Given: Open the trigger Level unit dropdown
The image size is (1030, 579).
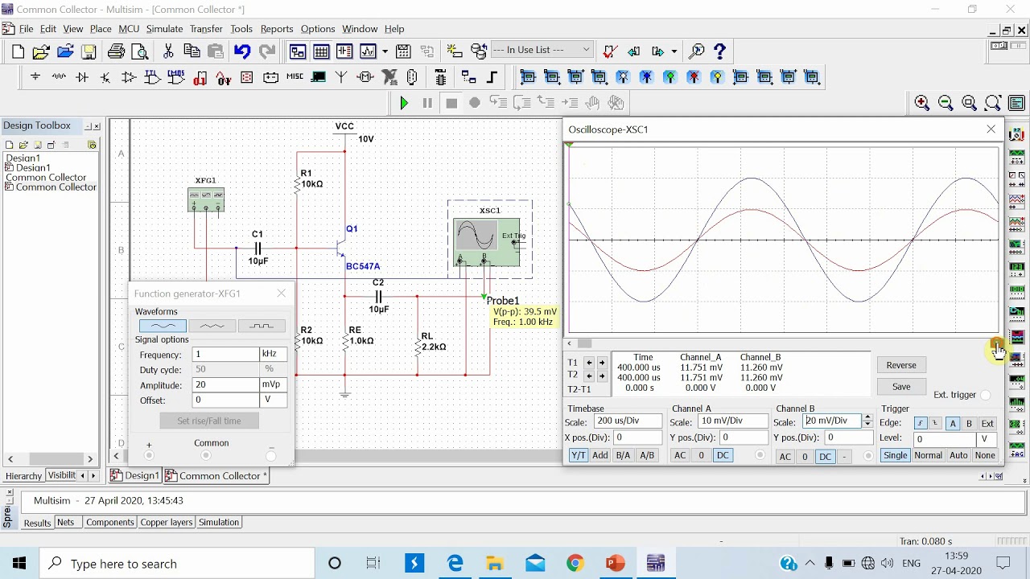Looking at the screenshot, I should (987, 439).
